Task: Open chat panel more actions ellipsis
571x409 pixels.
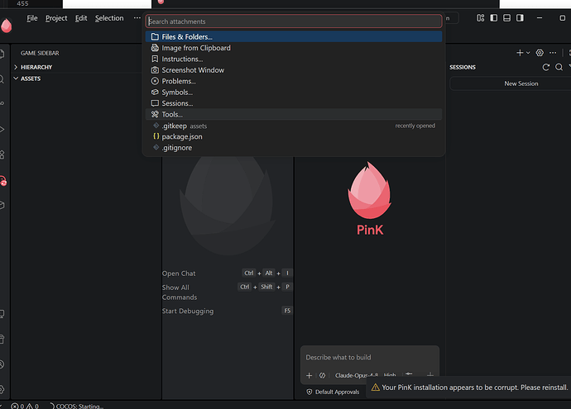Action: (553, 53)
